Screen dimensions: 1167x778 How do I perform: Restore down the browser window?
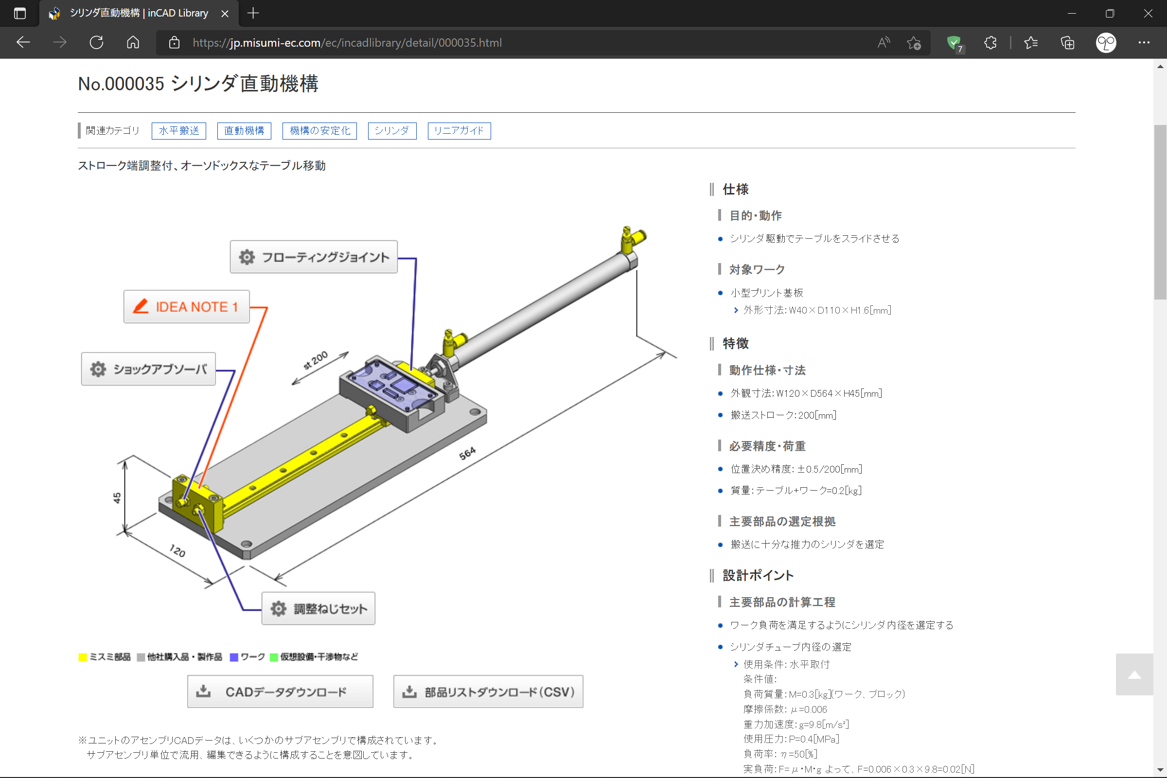1110,14
